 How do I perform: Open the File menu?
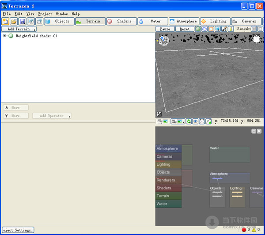pyautogui.click(x=7, y=14)
